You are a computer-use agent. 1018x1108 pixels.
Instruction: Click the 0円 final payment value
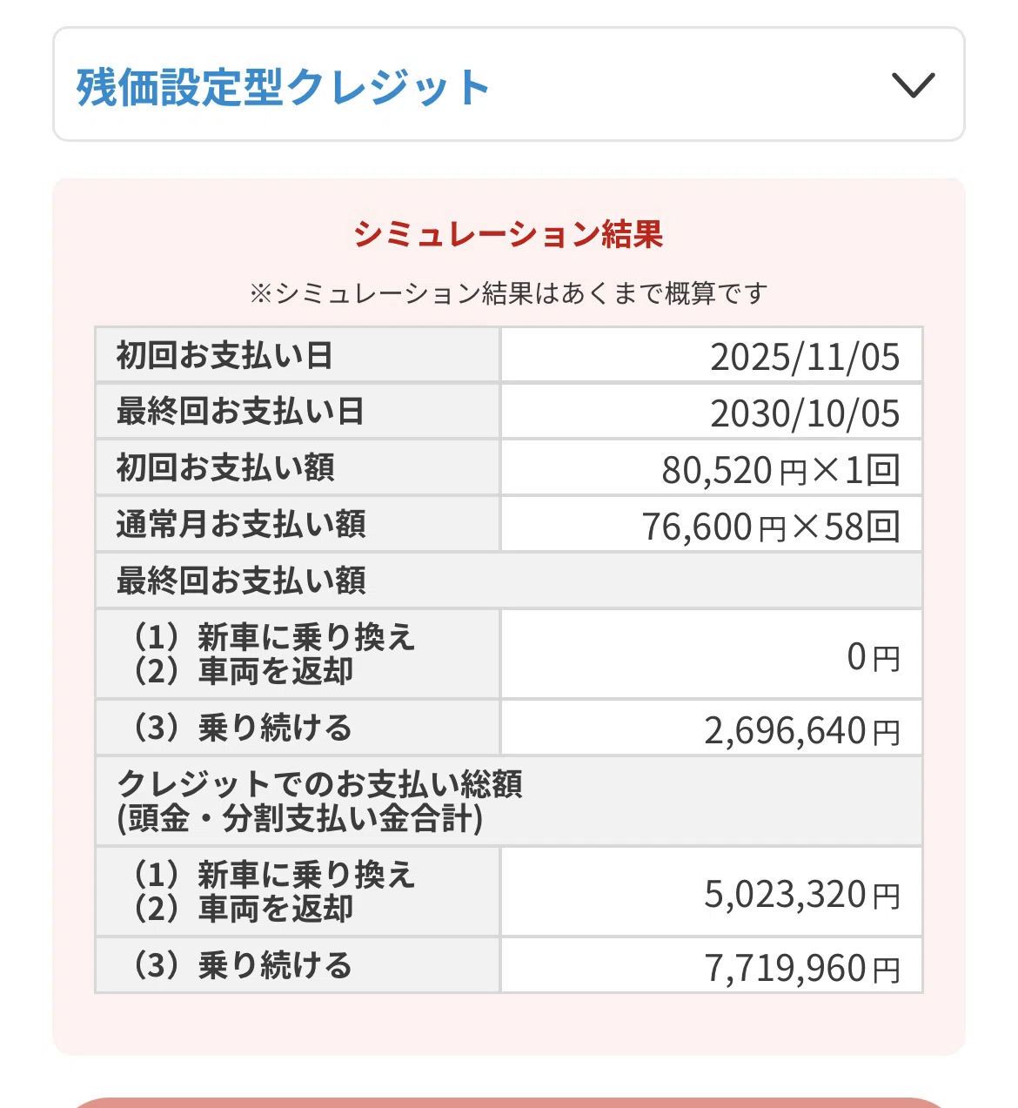coord(874,656)
